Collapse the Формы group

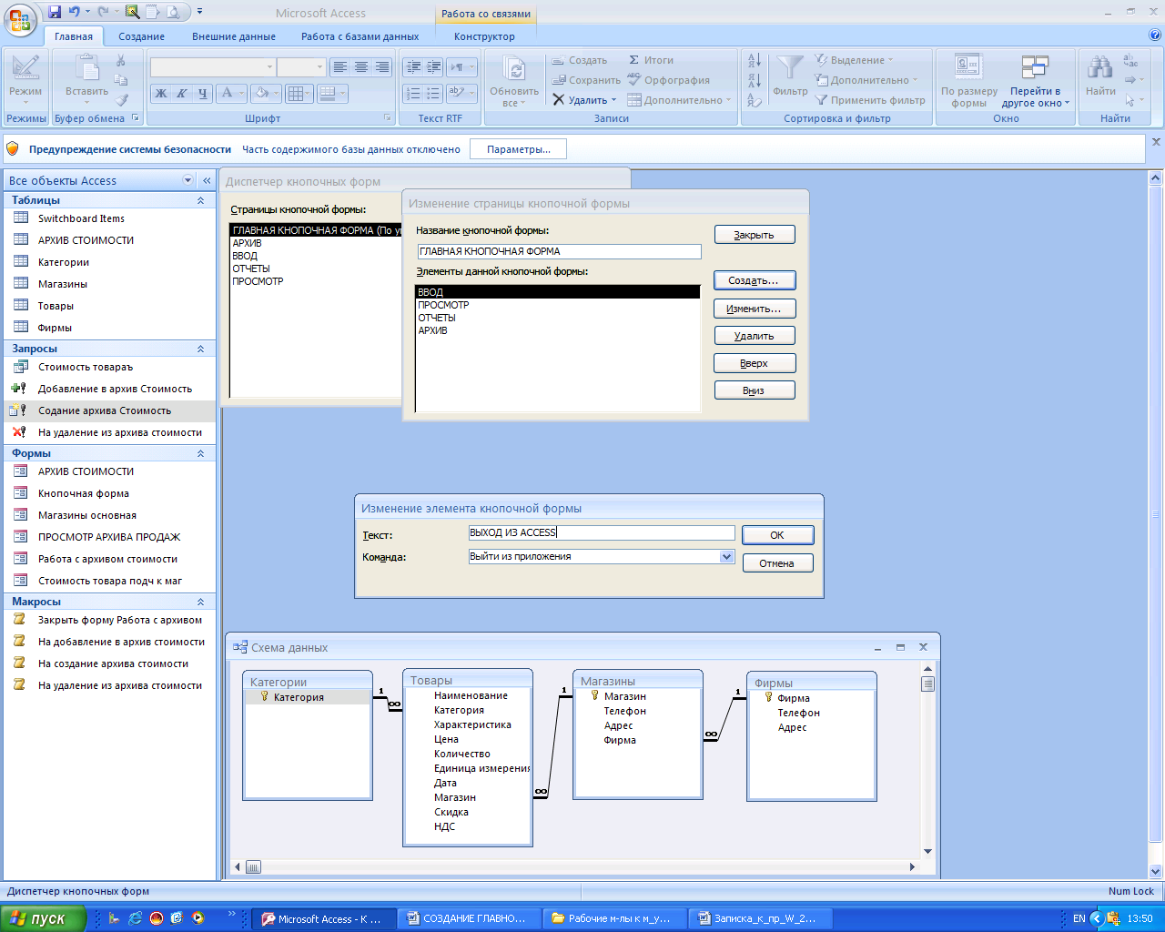click(x=200, y=453)
